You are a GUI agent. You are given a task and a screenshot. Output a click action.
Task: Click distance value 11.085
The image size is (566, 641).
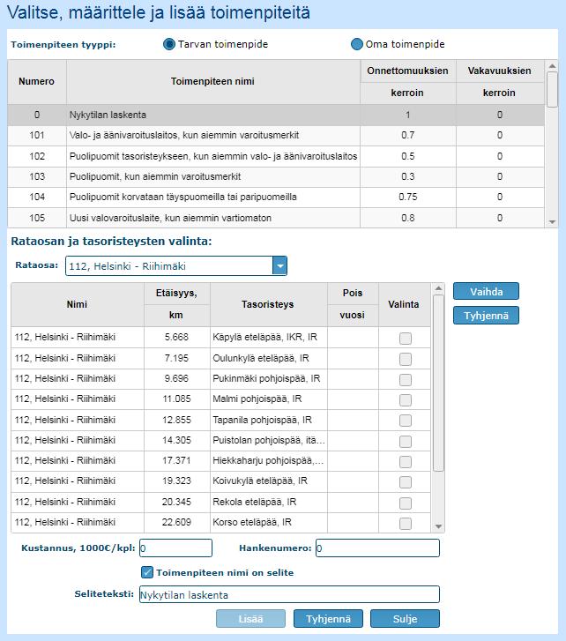pyautogui.click(x=176, y=399)
